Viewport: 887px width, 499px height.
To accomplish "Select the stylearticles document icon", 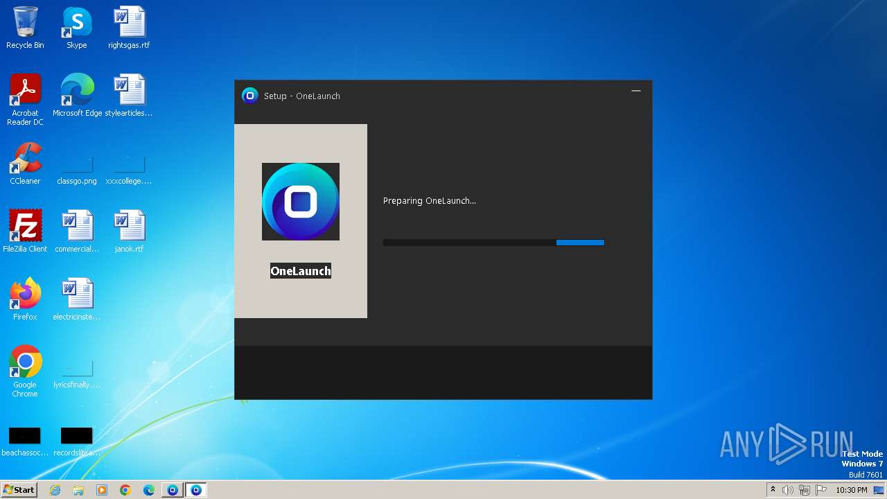I will pos(129,96).
